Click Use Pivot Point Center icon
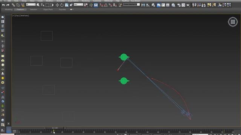241x135 pixels. click(x=86, y=5)
